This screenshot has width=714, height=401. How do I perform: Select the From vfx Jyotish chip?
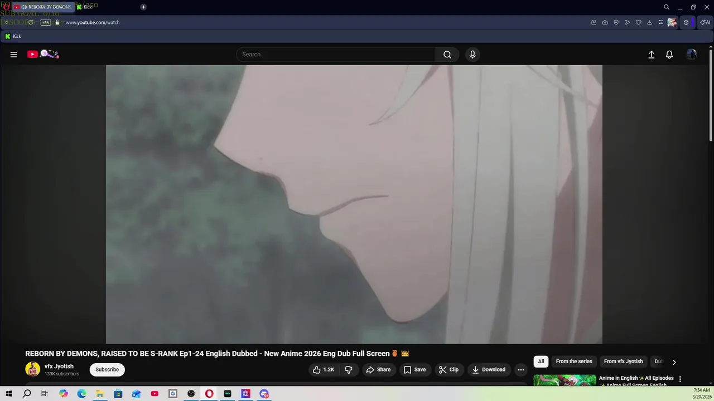coord(623,361)
